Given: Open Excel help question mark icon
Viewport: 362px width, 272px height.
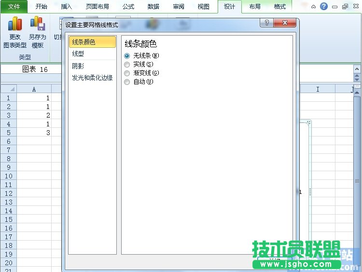Looking at the screenshot, I should [x=324, y=7].
